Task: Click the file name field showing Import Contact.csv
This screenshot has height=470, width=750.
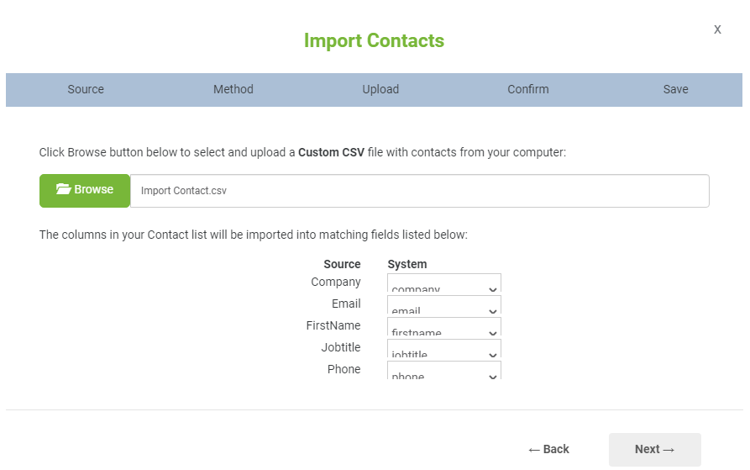Action: click(x=419, y=191)
